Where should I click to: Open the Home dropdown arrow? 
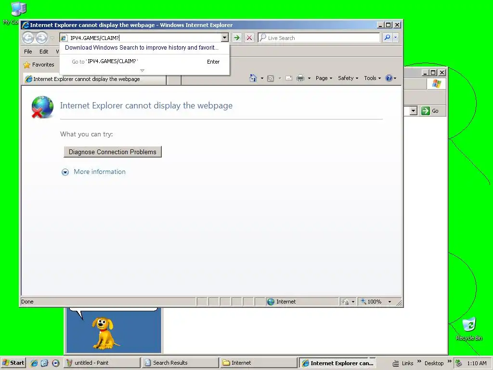(x=262, y=78)
